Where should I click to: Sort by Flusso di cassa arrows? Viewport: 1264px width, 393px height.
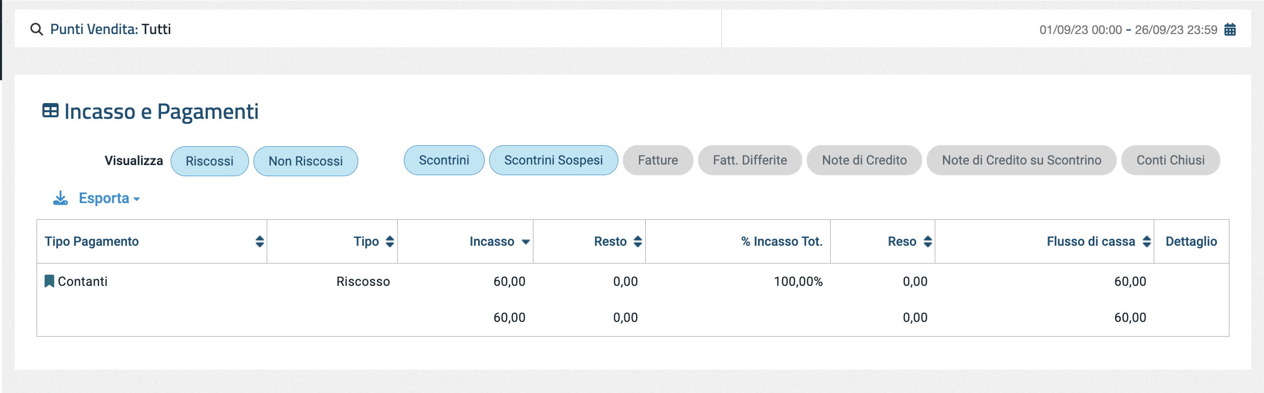tap(1147, 242)
